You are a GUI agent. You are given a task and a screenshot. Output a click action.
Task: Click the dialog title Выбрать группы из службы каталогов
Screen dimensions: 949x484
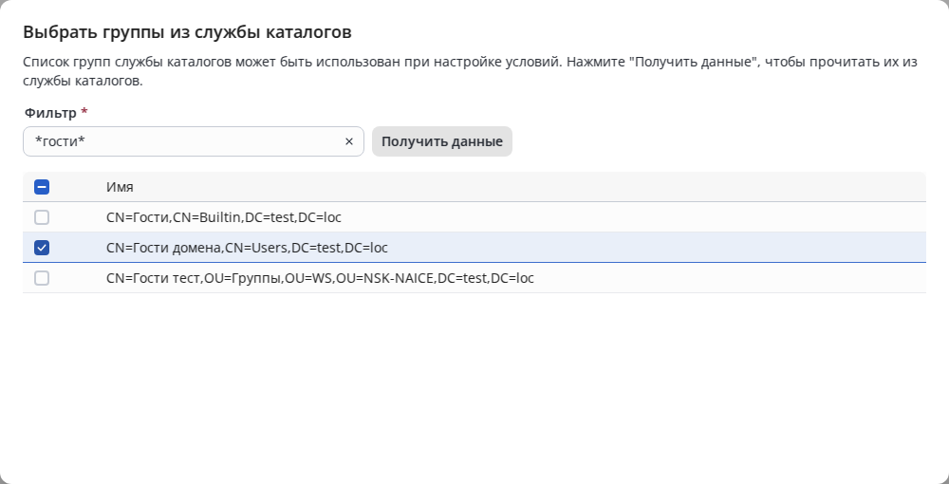click(187, 32)
